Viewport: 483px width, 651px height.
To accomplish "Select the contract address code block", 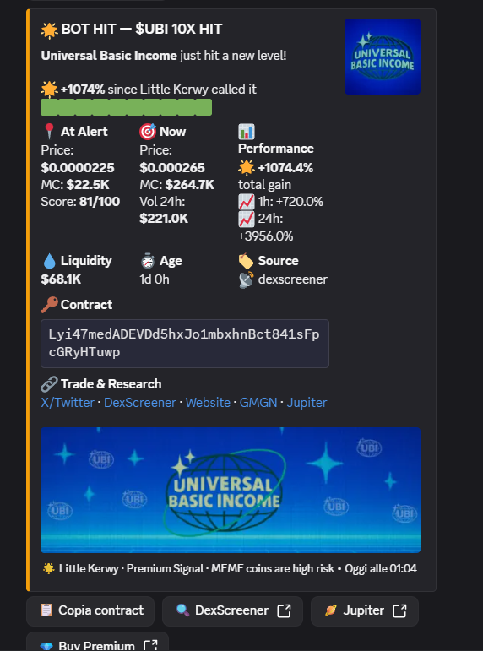I will [185, 344].
